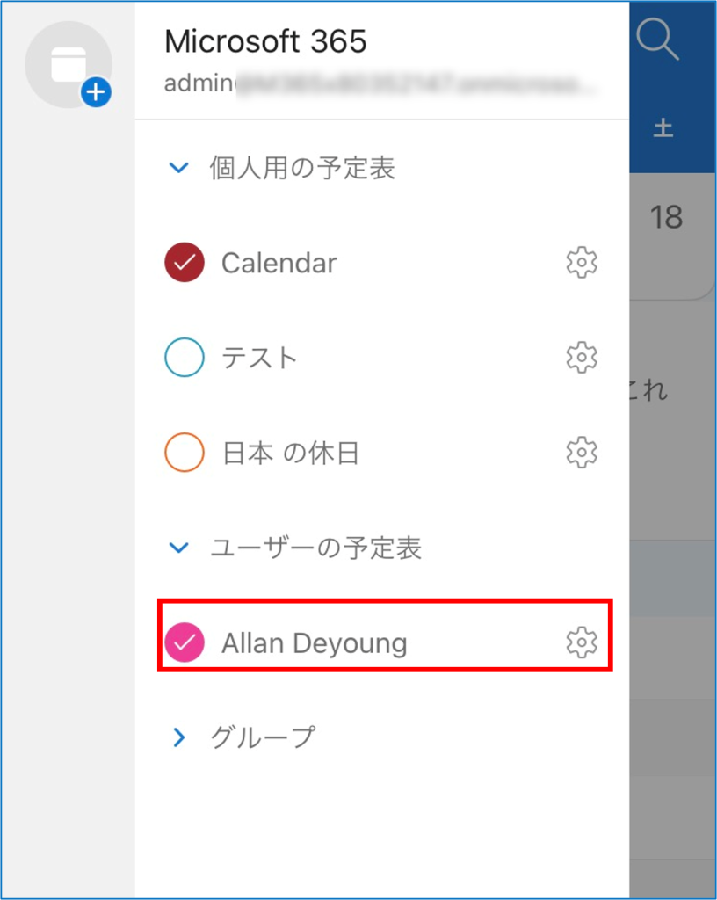Click the 土 weekday header
This screenshot has height=900, width=717.
pos(663,128)
